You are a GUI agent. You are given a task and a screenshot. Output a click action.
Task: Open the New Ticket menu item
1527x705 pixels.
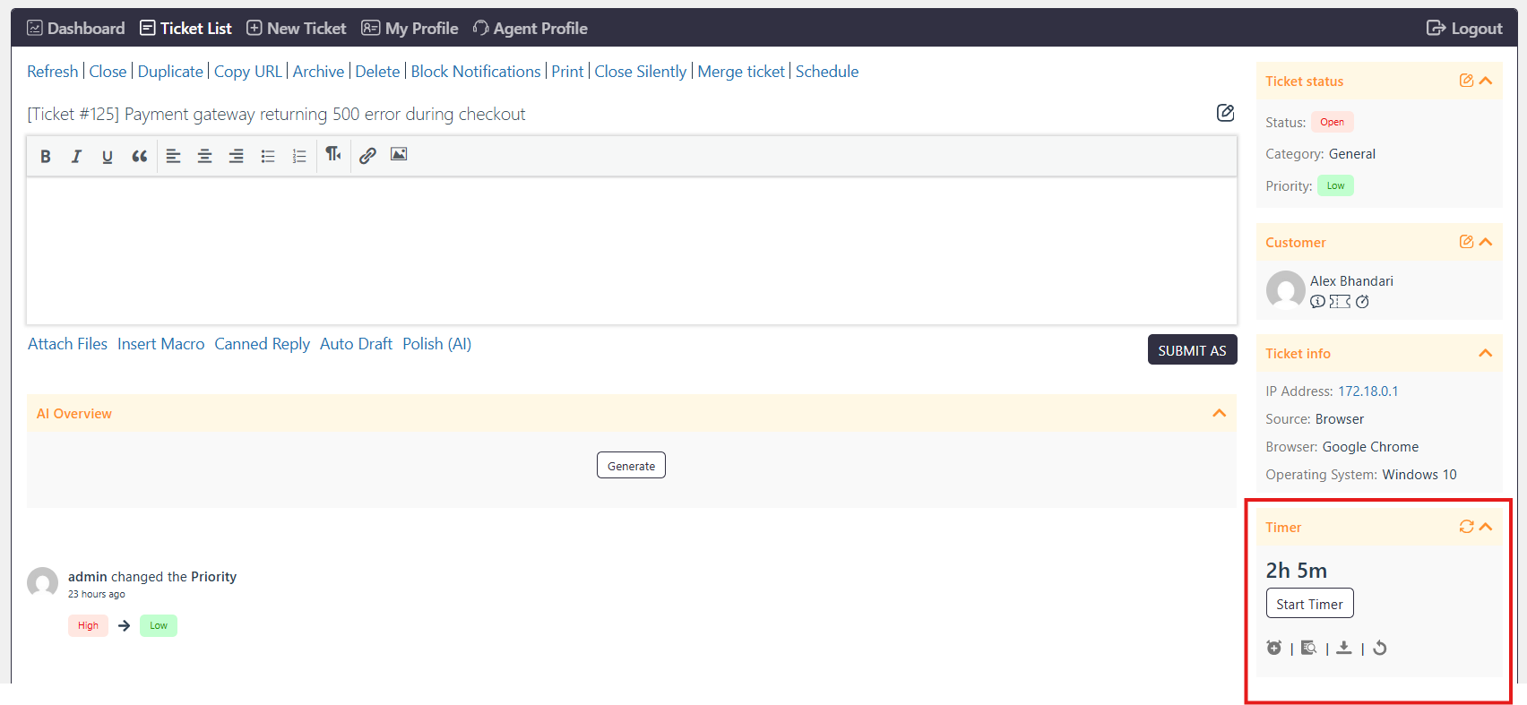297,28
